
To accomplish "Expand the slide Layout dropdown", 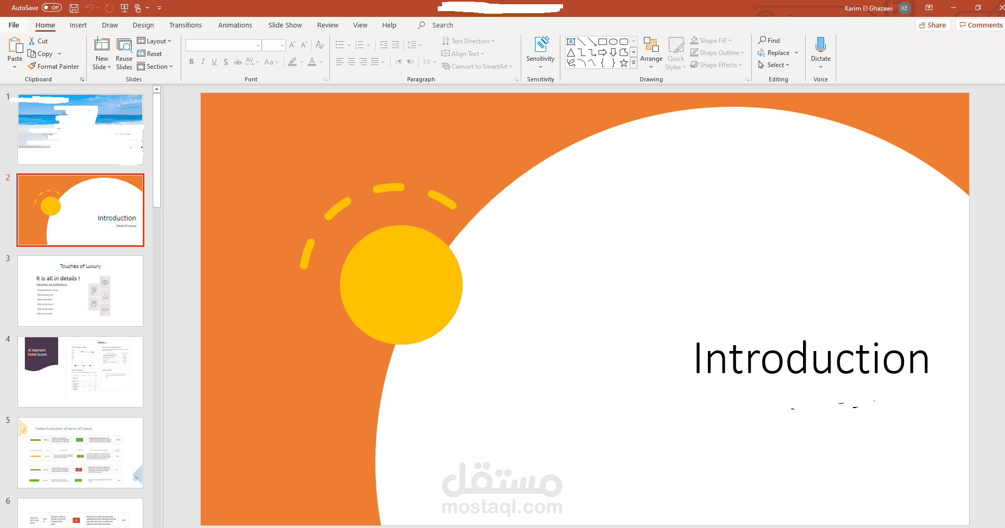I will pyautogui.click(x=154, y=41).
